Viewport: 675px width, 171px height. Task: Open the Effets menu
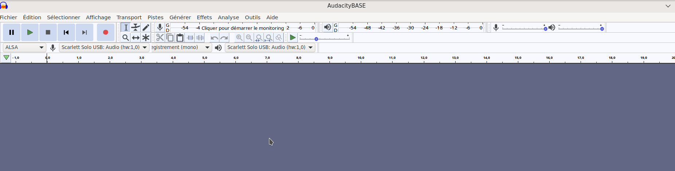tap(204, 17)
